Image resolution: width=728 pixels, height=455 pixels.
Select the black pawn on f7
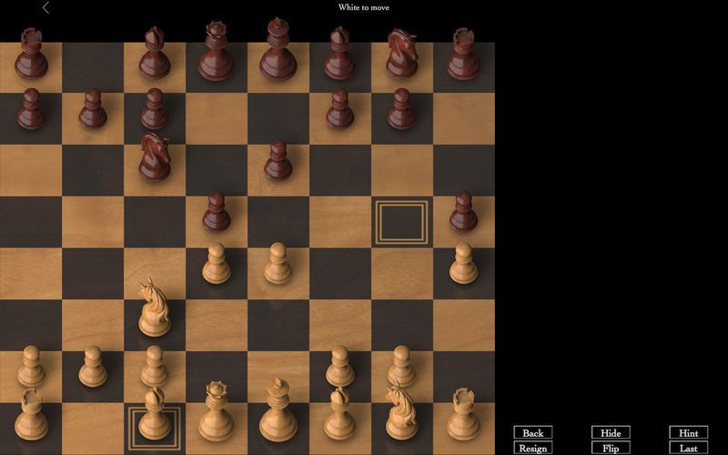coord(339,108)
